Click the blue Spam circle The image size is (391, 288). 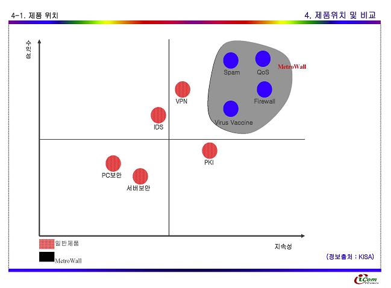[x=231, y=60]
